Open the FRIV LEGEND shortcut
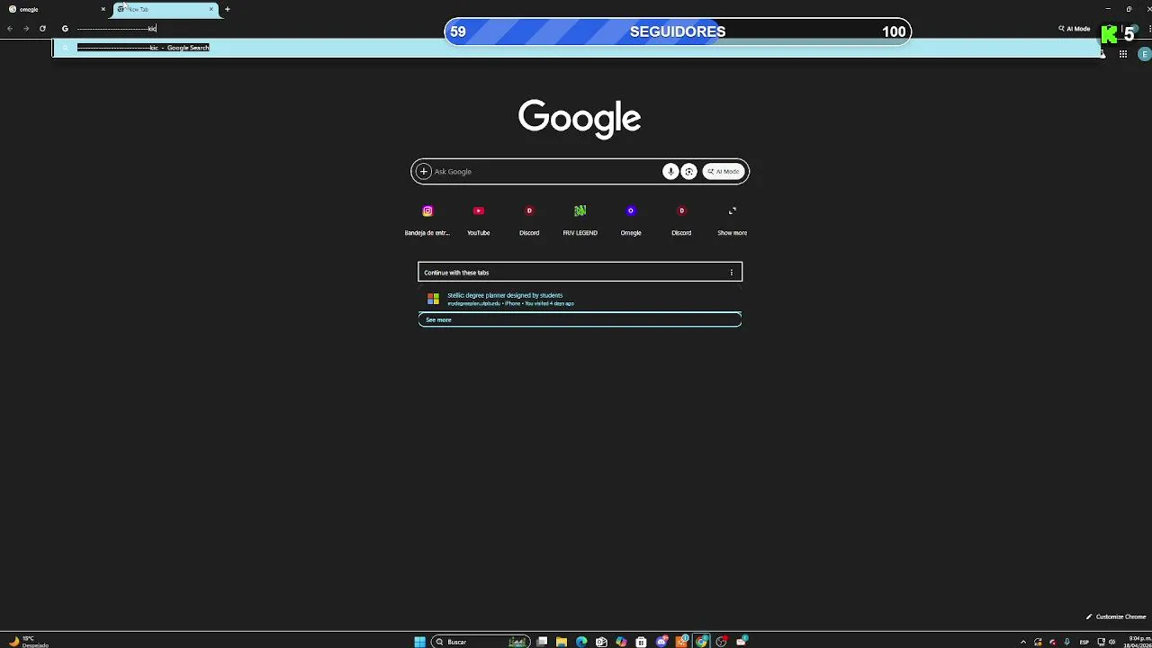Screen dimensions: 1152x648 [x=580, y=220]
